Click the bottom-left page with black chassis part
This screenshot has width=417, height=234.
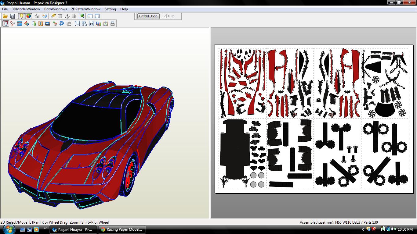242,154
